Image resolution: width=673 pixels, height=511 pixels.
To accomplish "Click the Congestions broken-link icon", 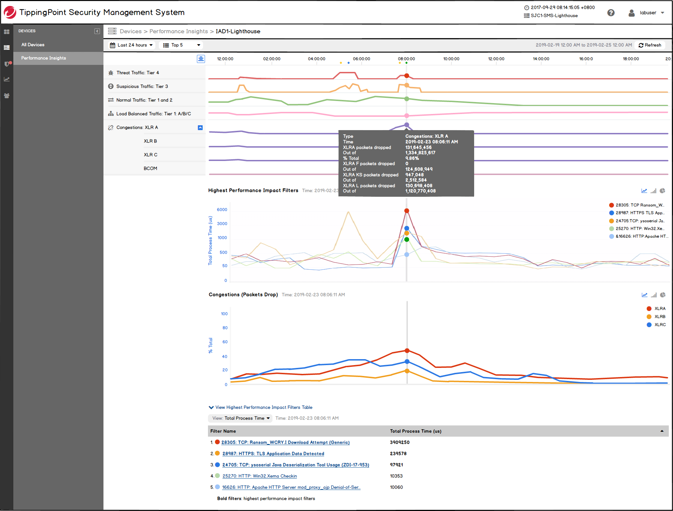I will (x=111, y=127).
